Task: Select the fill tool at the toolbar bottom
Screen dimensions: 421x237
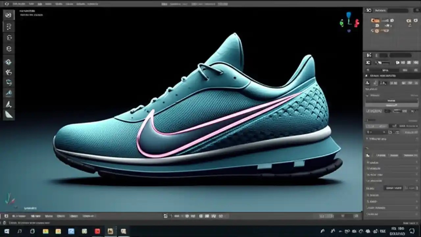Action: click(8, 115)
